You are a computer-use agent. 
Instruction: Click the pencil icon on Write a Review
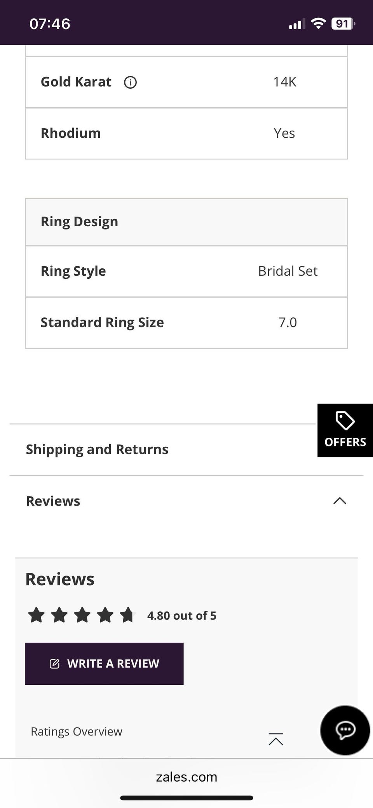pyautogui.click(x=55, y=664)
